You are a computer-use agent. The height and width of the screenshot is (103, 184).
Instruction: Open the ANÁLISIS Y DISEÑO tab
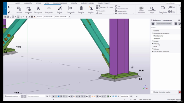click(x=87, y=3)
